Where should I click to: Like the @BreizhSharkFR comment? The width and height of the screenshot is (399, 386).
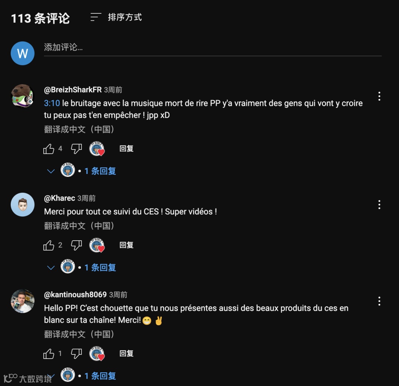point(49,149)
